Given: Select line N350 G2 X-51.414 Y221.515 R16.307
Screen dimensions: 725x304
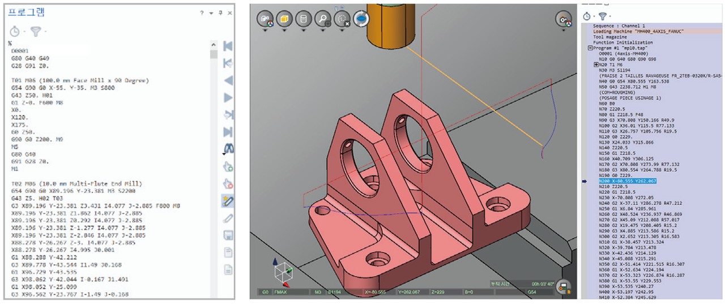Looking at the screenshot, I should [641, 264].
